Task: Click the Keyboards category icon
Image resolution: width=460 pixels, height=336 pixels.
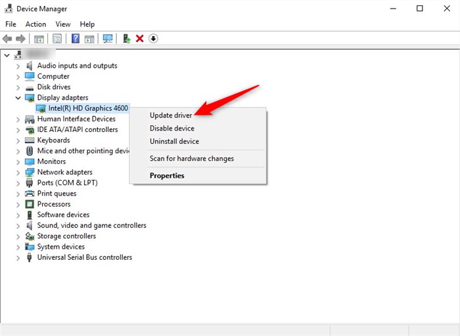Action: click(x=30, y=140)
